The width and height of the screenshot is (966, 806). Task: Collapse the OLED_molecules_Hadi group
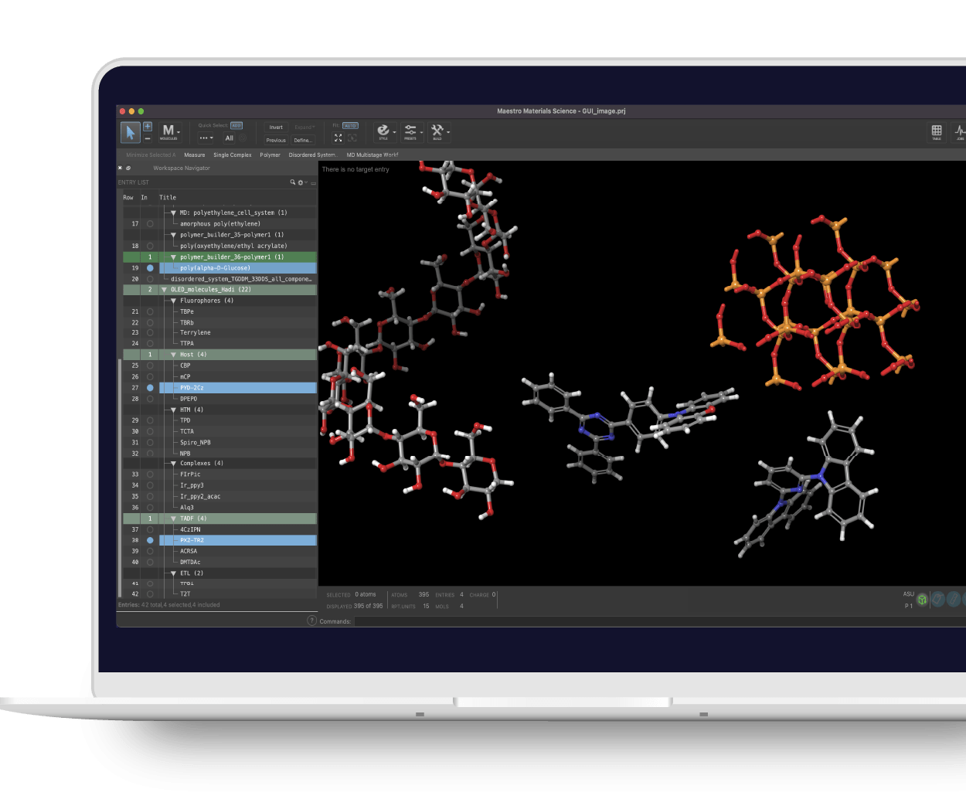[164, 290]
